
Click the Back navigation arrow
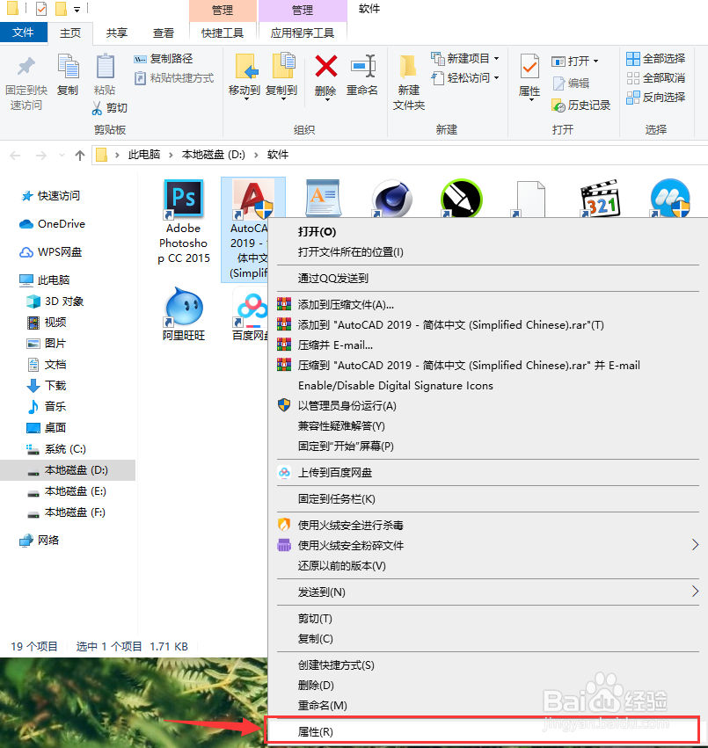click(x=15, y=156)
